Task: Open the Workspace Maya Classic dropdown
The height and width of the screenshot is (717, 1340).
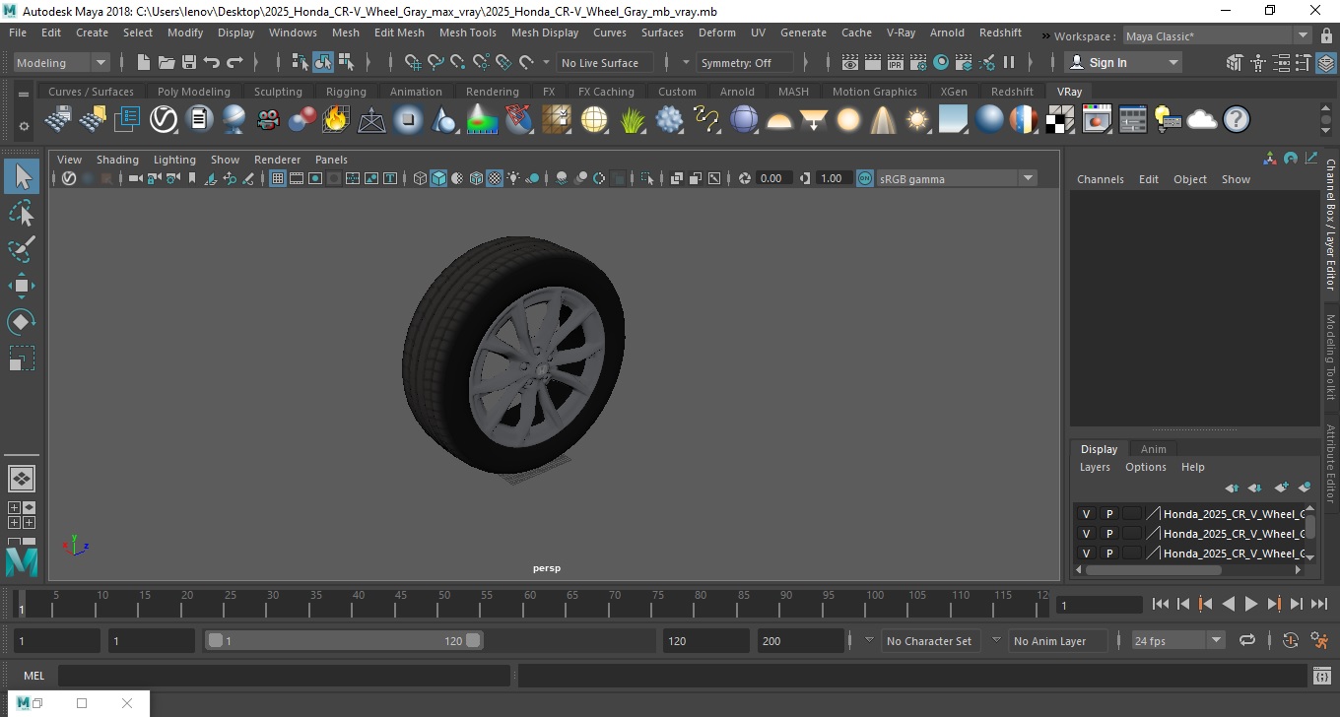Action: point(1219,36)
